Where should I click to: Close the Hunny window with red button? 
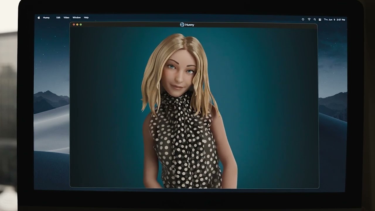[x=74, y=25]
